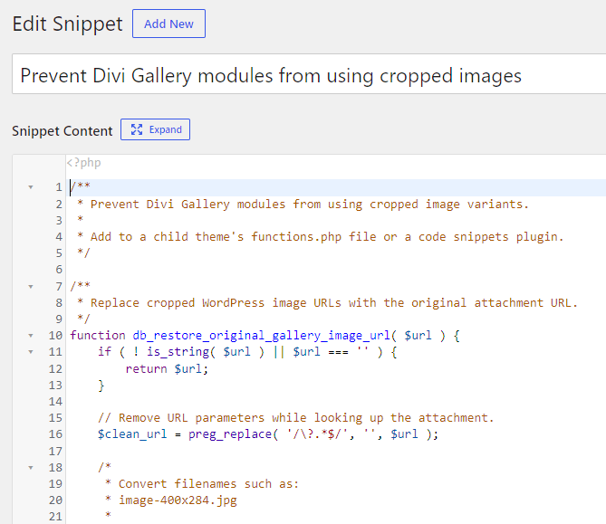606x524 pixels.
Task: Click the 'Edit Snippet' heading
Action: pyautogui.click(x=67, y=24)
